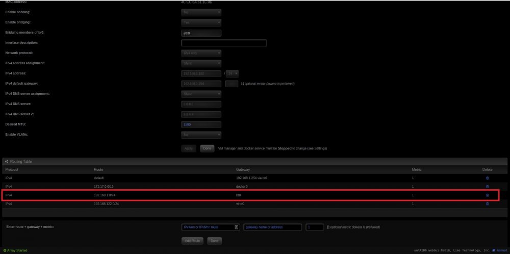Open the Enable bonding dropdown
The image size is (510, 254).
click(201, 12)
